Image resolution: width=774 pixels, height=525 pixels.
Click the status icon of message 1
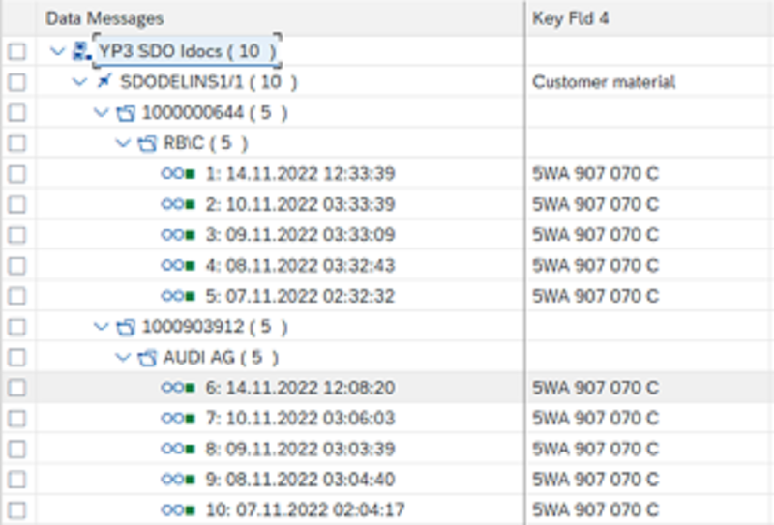tap(178, 174)
